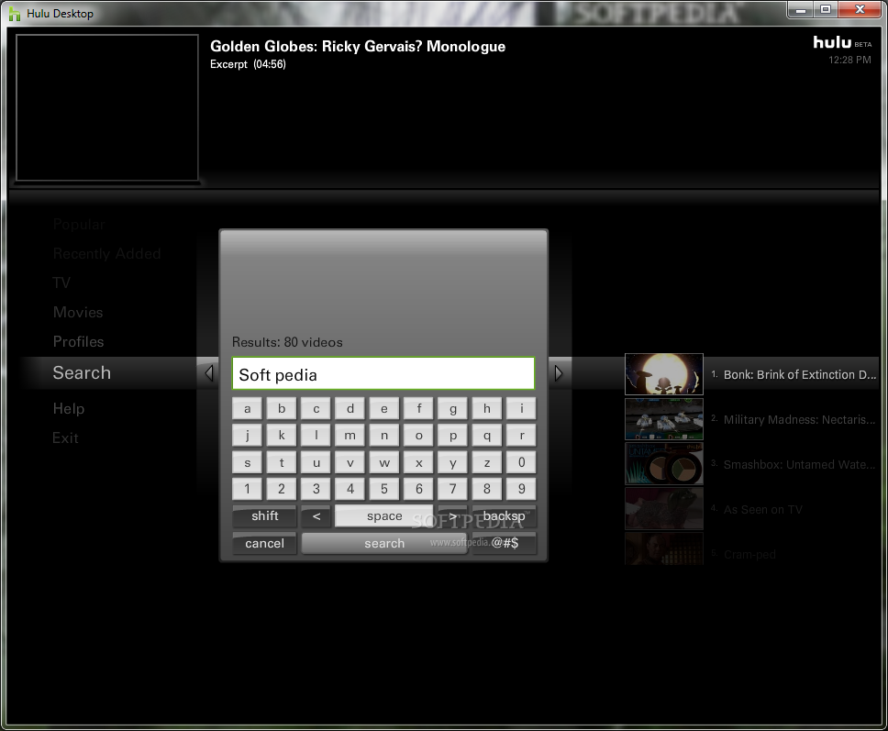Open the Profiles menu item

point(78,341)
